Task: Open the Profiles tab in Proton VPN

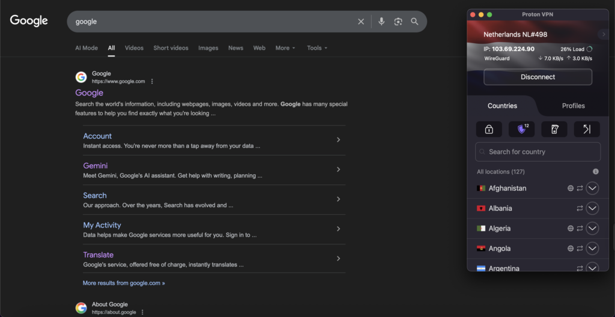Action: [573, 106]
